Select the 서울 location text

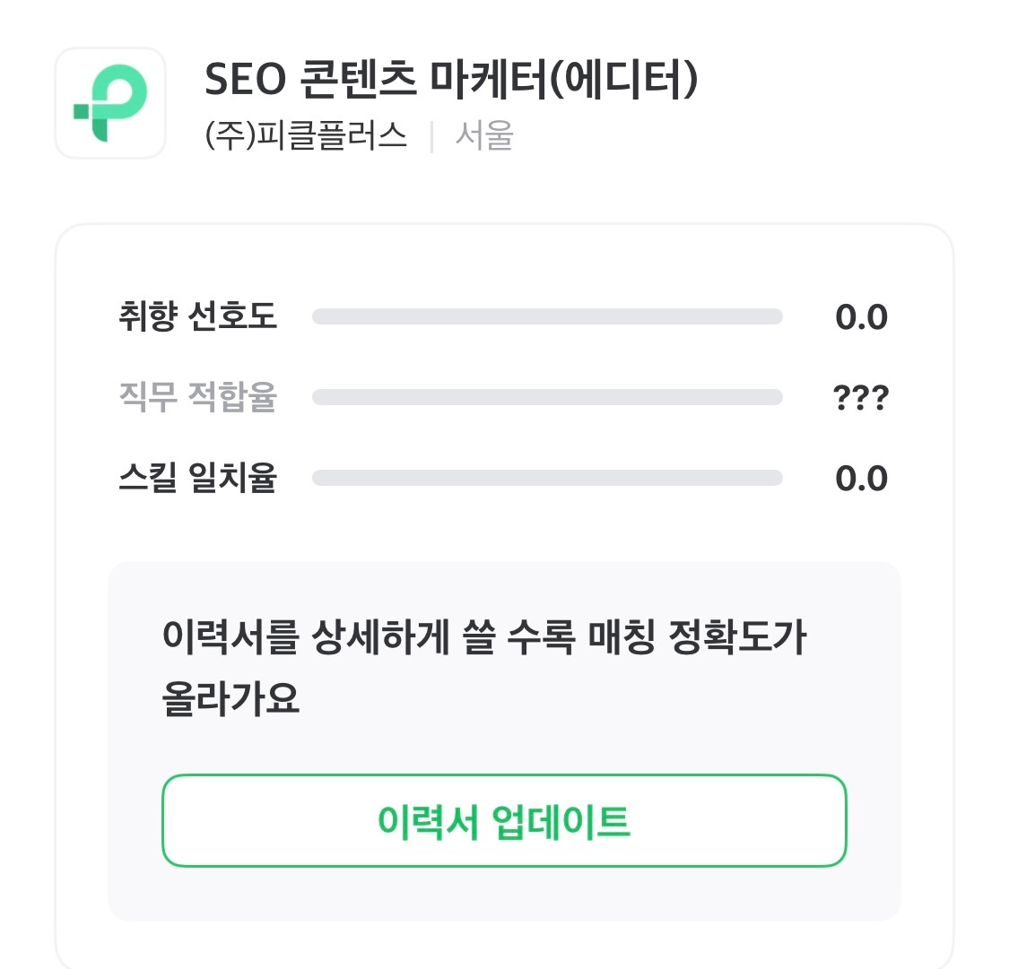[x=483, y=136]
